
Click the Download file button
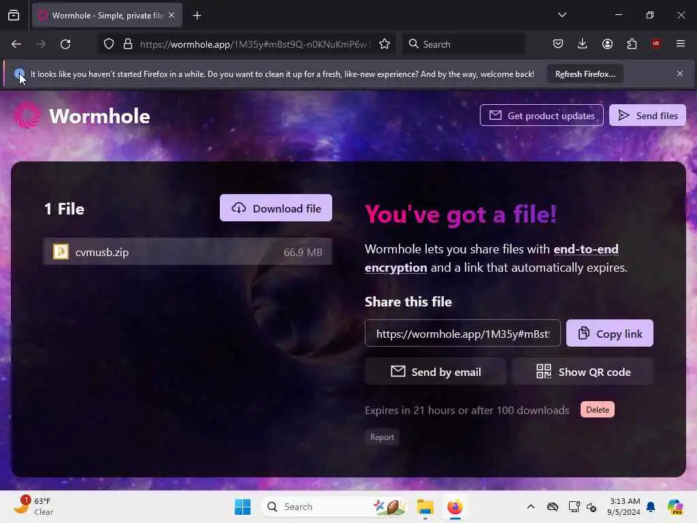276,208
